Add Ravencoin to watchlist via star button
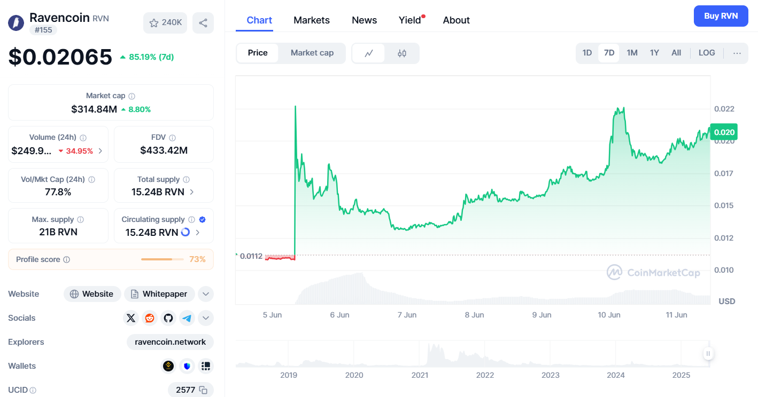The image size is (758, 397). coord(165,23)
